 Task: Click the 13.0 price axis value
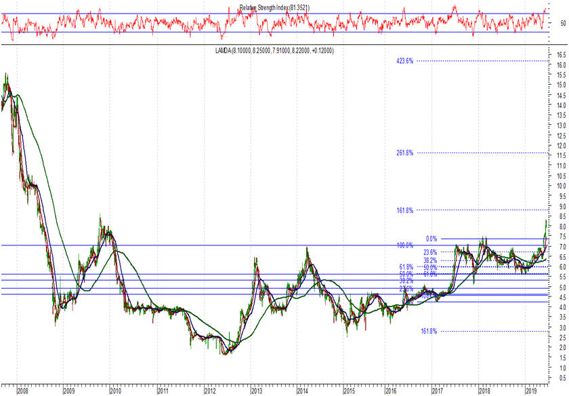[561, 125]
